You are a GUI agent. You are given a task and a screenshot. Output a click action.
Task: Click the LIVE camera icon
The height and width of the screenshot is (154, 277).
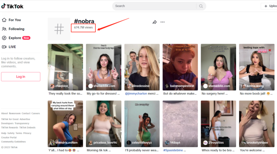point(4,47)
